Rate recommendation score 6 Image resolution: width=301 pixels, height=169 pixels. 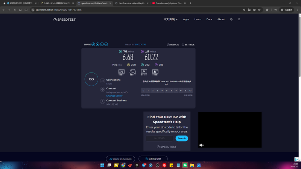coord(172,91)
